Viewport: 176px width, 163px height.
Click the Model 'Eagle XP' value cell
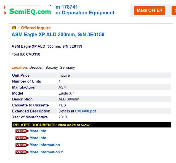114,93
